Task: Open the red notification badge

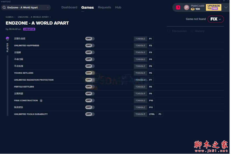Action: pos(178,7)
